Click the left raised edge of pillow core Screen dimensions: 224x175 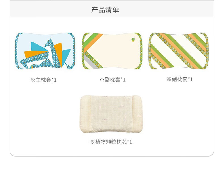pos(85,114)
